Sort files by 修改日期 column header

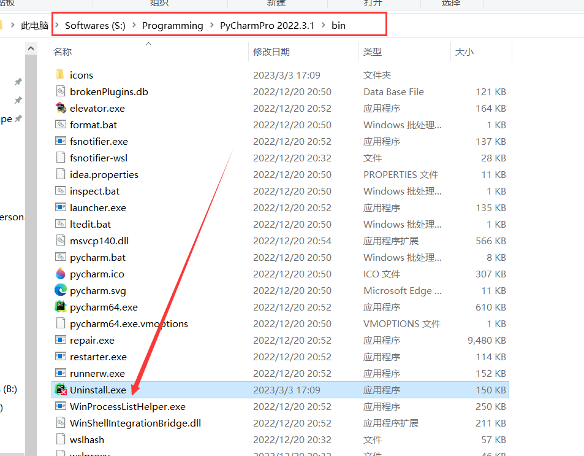tap(271, 52)
